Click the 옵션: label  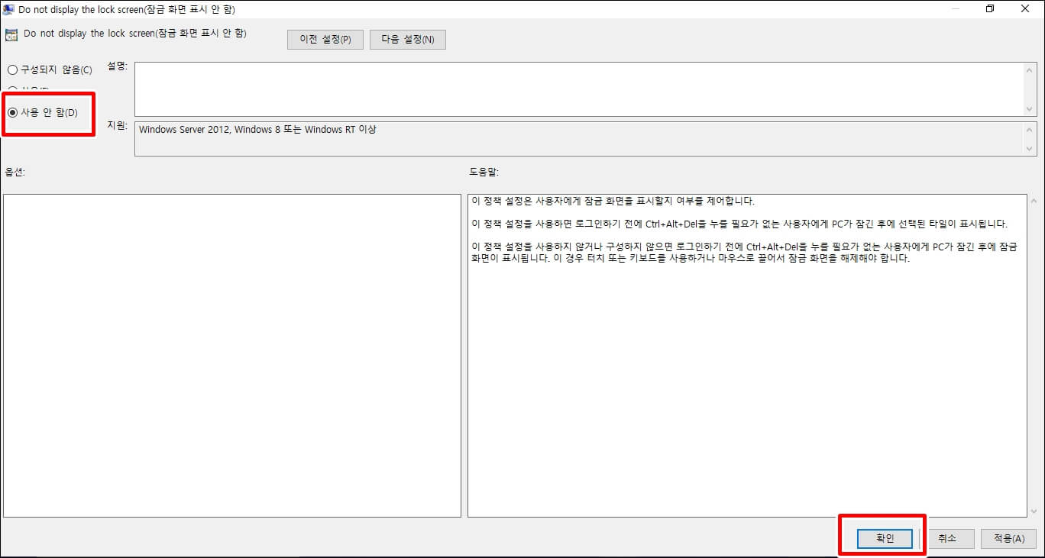(15, 173)
